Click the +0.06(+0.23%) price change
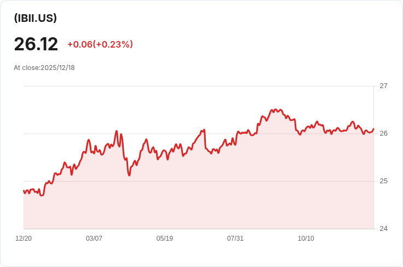Viewport: 403px width, 267px height. pyautogui.click(x=100, y=44)
